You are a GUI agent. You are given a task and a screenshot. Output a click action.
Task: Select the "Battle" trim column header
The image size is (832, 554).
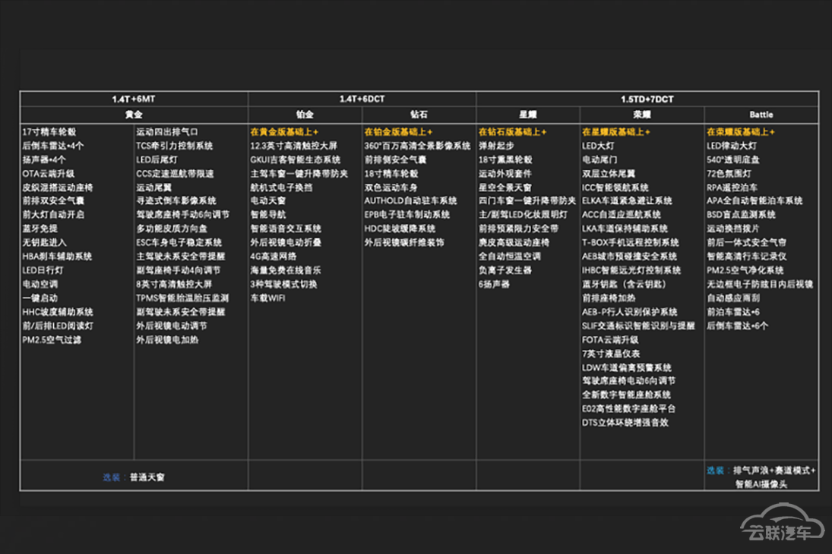(x=761, y=115)
